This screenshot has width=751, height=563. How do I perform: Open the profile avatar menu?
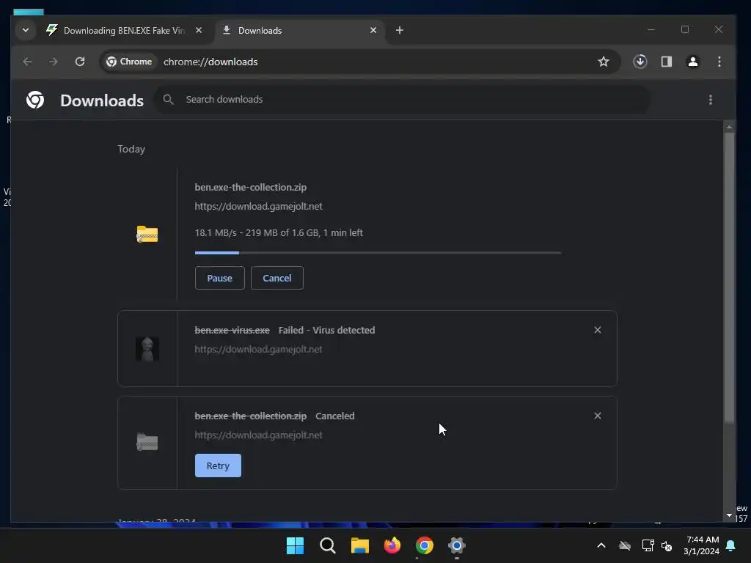(x=692, y=62)
